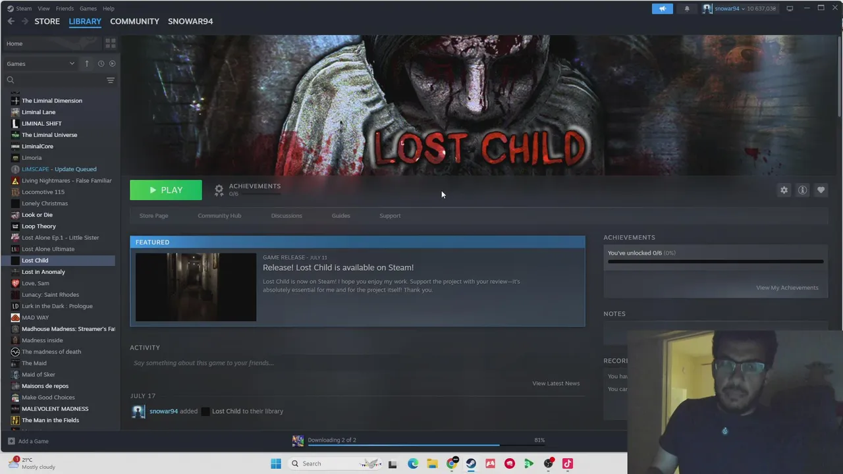Open Google Chrome from taskbar
This screenshot has height=474, width=843.
click(452, 463)
